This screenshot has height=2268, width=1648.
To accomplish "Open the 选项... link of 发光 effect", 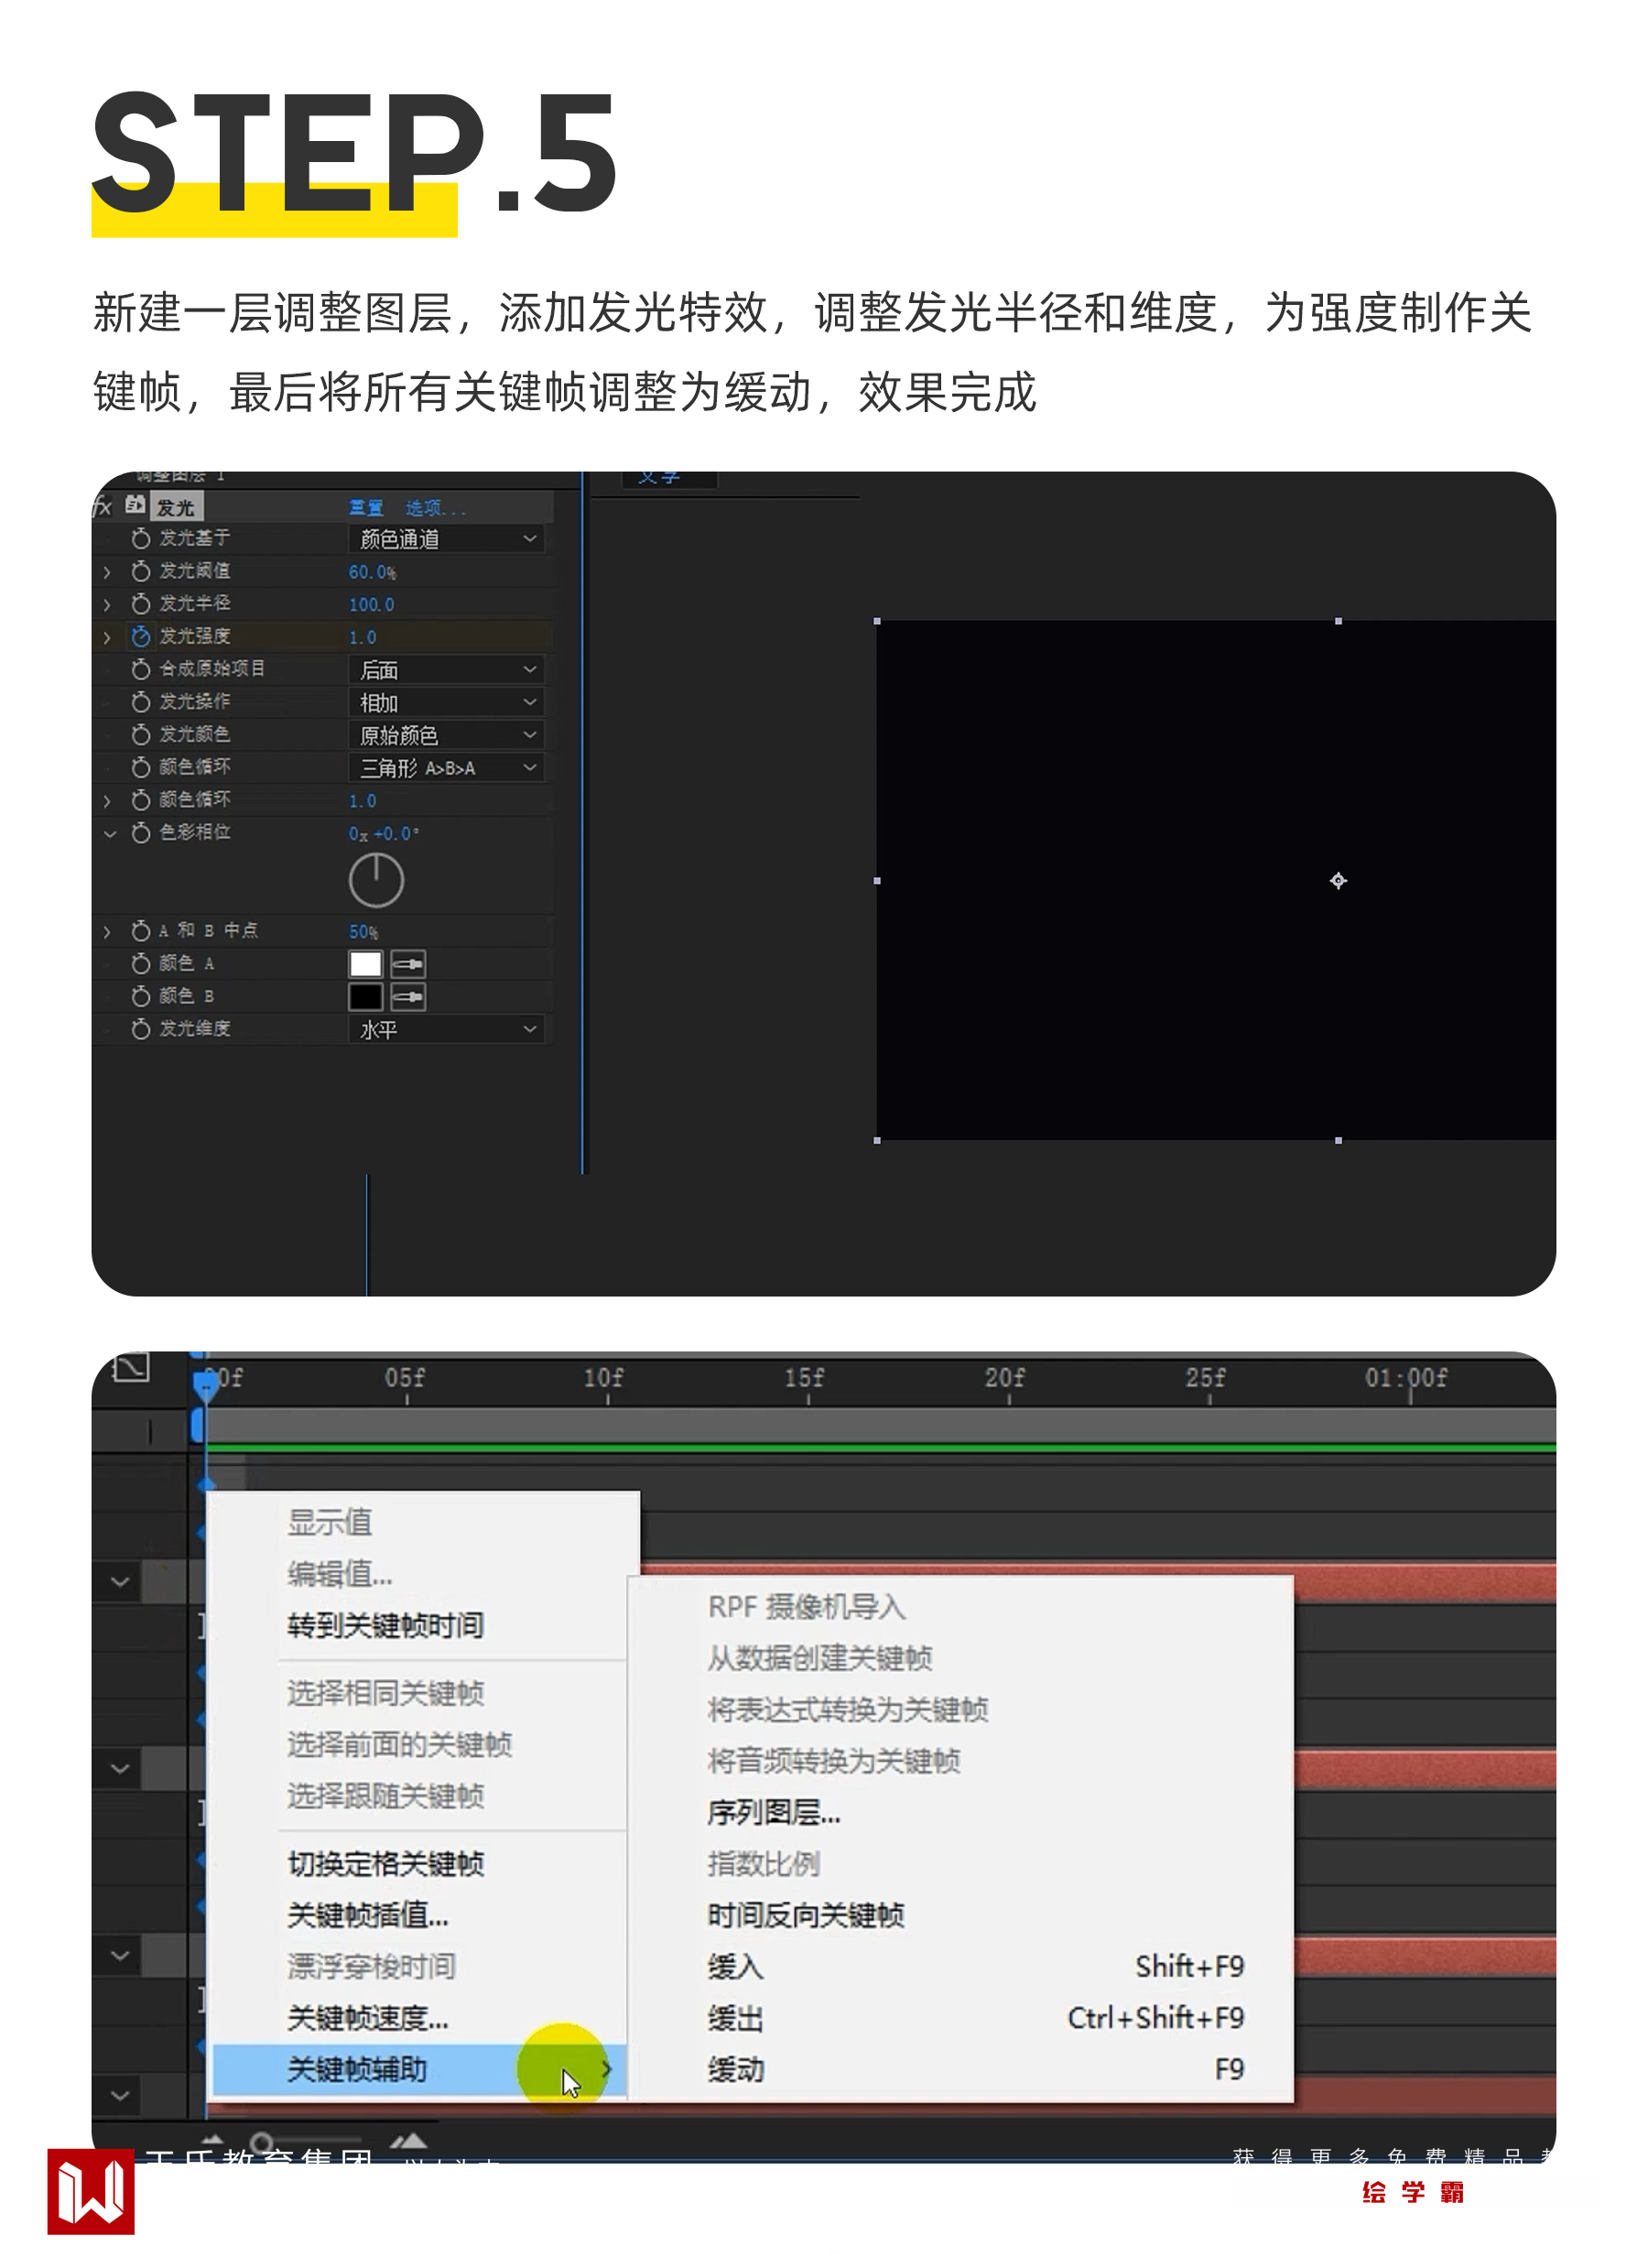I will click(435, 508).
